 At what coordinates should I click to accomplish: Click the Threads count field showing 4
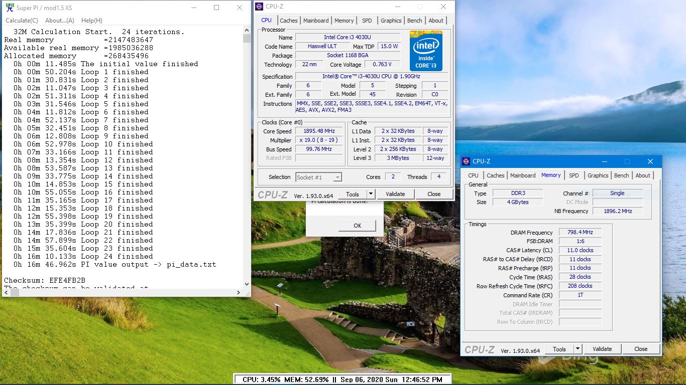click(x=439, y=176)
